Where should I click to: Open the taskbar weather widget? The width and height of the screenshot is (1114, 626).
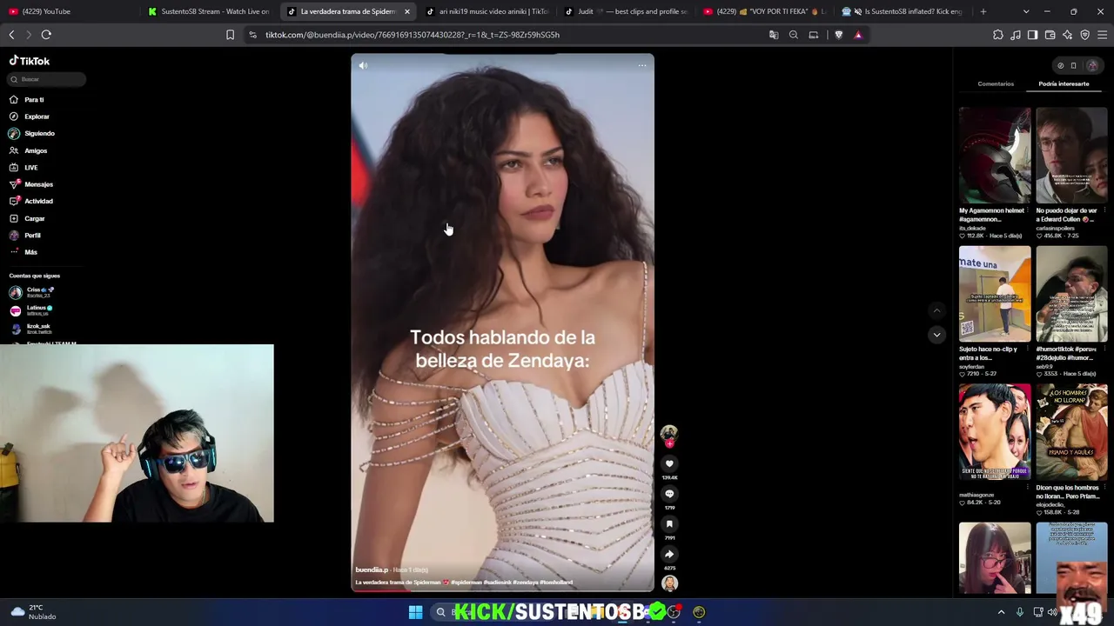(x=33, y=612)
